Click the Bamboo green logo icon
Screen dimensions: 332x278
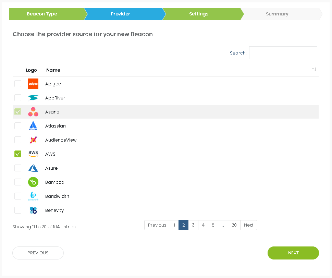point(33,182)
